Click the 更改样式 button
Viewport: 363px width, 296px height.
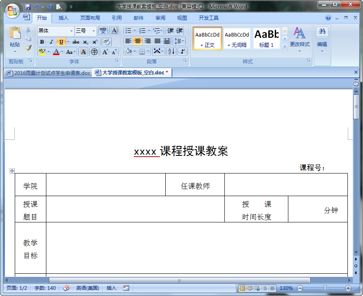tap(300, 39)
